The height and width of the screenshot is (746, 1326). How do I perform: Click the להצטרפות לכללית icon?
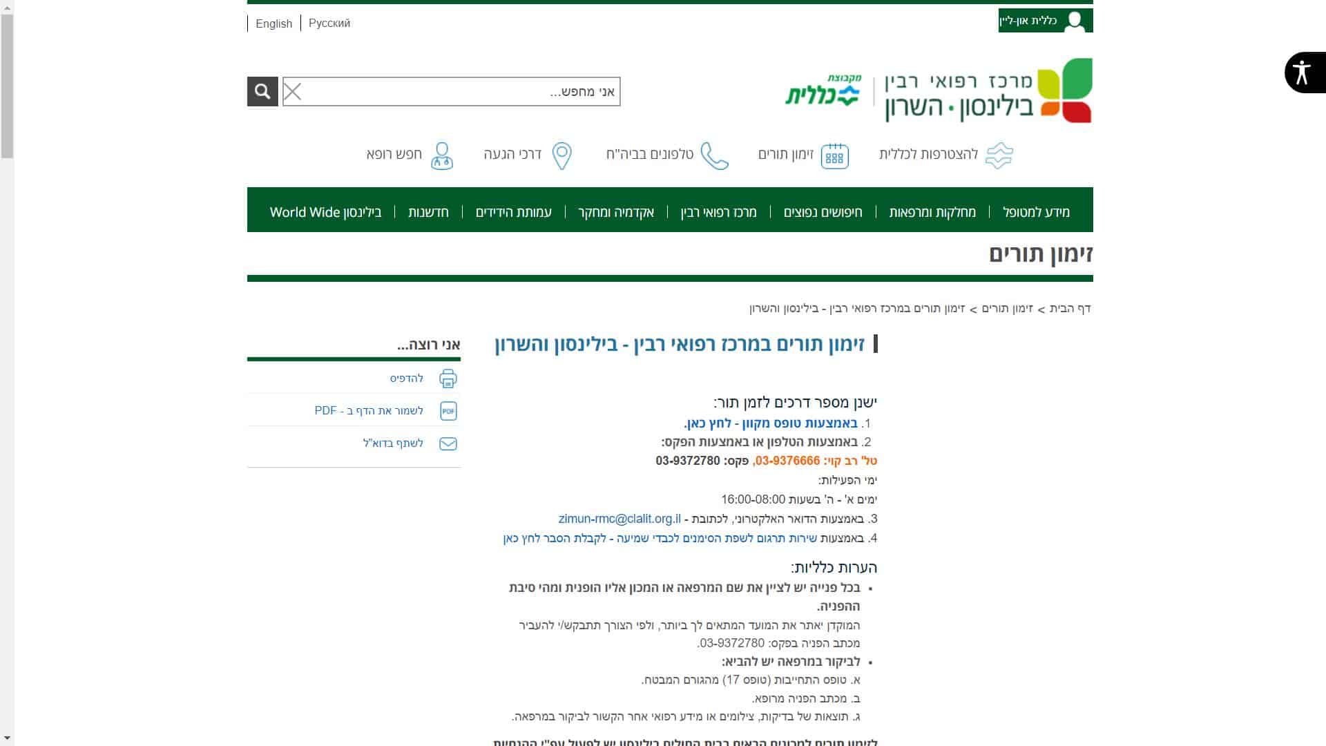[x=999, y=156]
